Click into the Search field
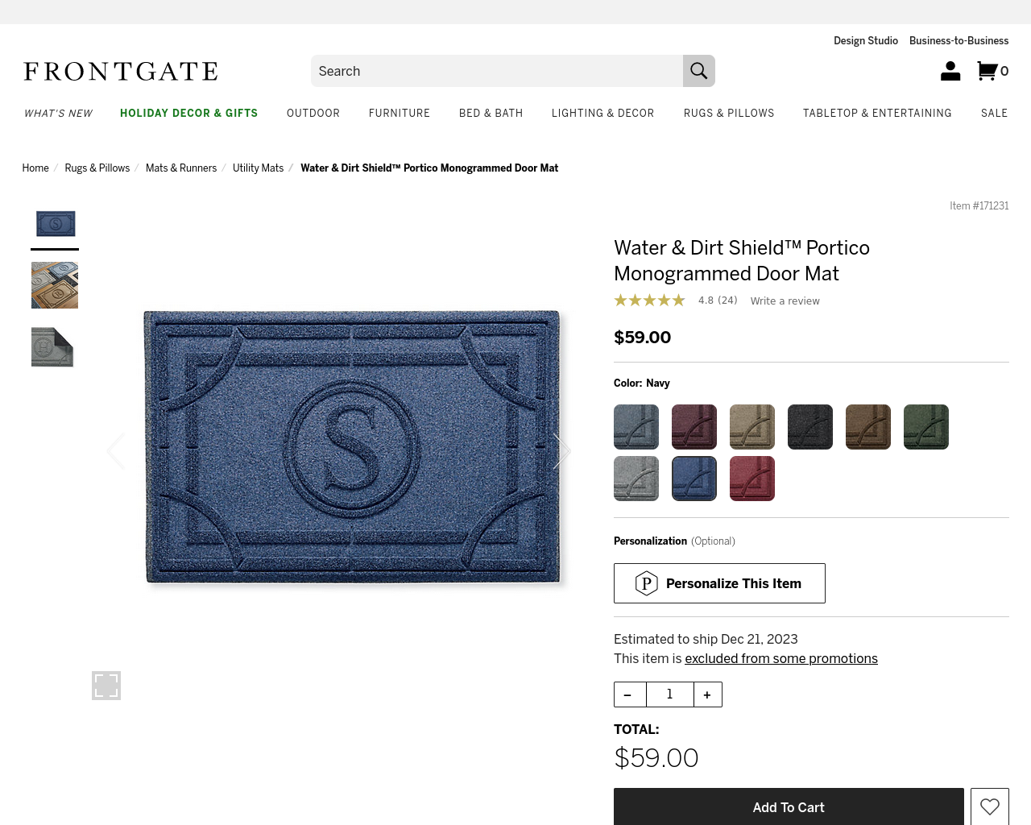Image resolution: width=1031 pixels, height=825 pixels. tap(497, 71)
